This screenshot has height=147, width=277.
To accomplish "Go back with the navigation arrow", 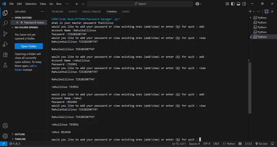I will (x=77, y=4).
